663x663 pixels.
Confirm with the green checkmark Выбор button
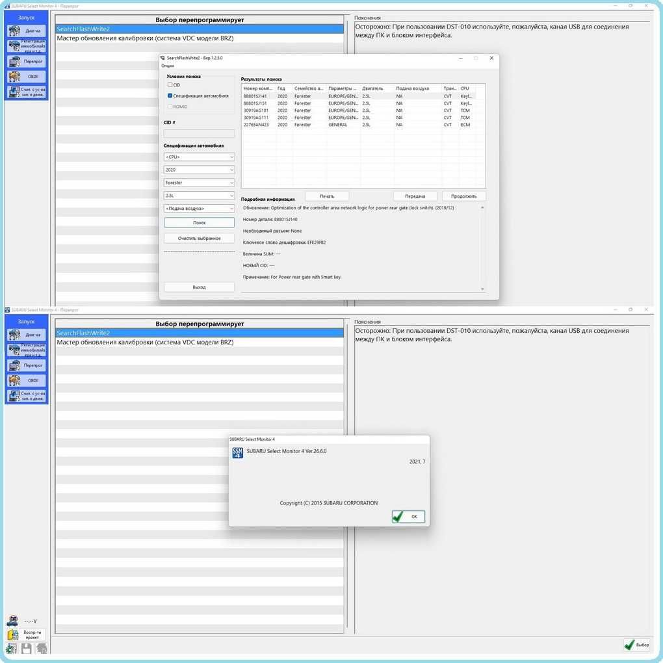point(637,644)
